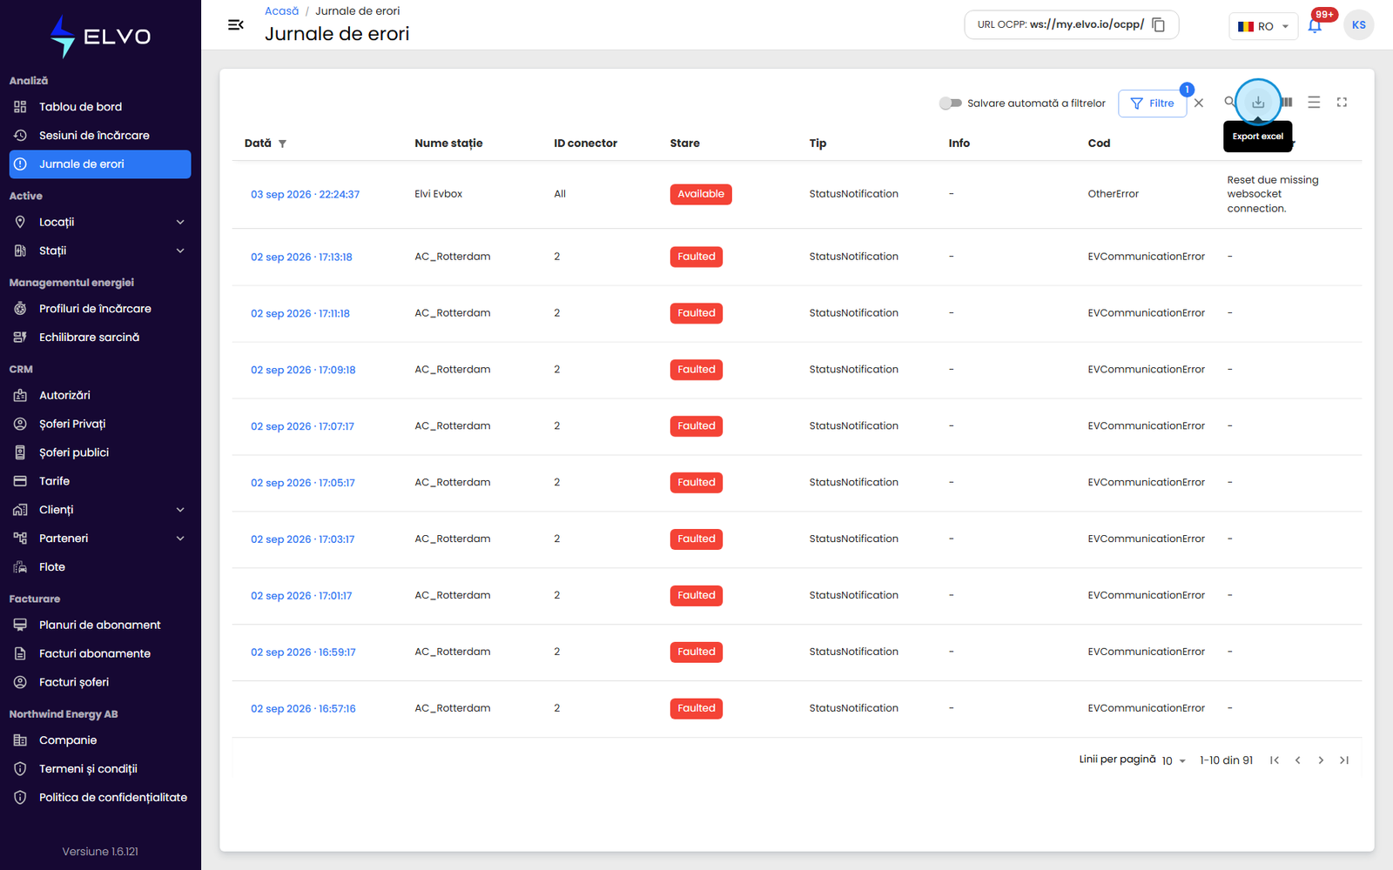This screenshot has height=870, width=1393.
Task: Open log entry 03 sep 2026 · 22:24:37
Action: pyautogui.click(x=305, y=195)
